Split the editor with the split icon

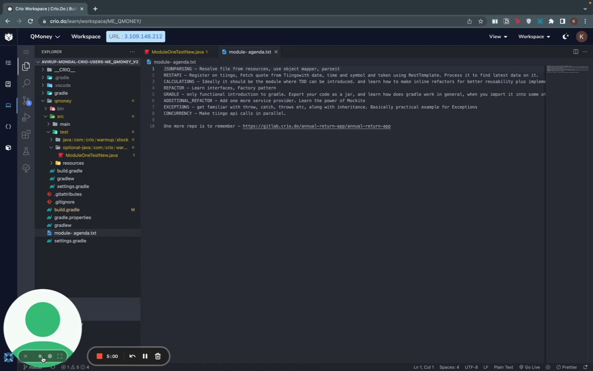click(x=575, y=52)
